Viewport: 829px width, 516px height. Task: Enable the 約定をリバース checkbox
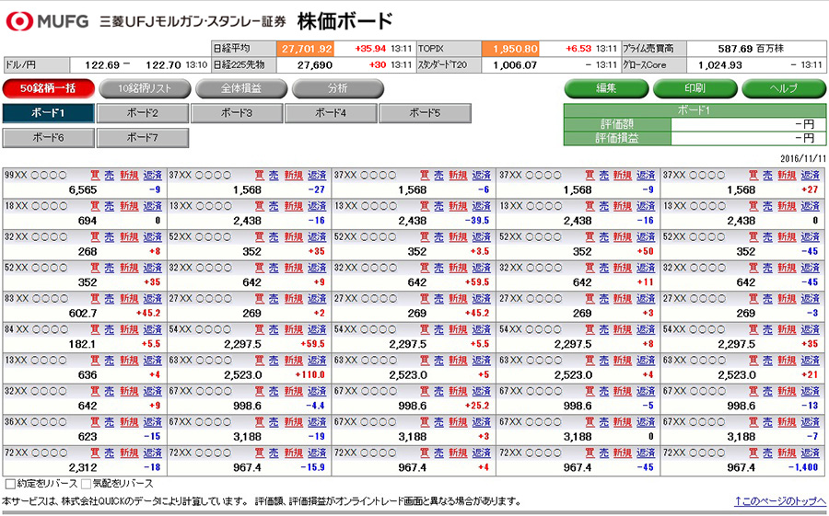tap(10, 484)
